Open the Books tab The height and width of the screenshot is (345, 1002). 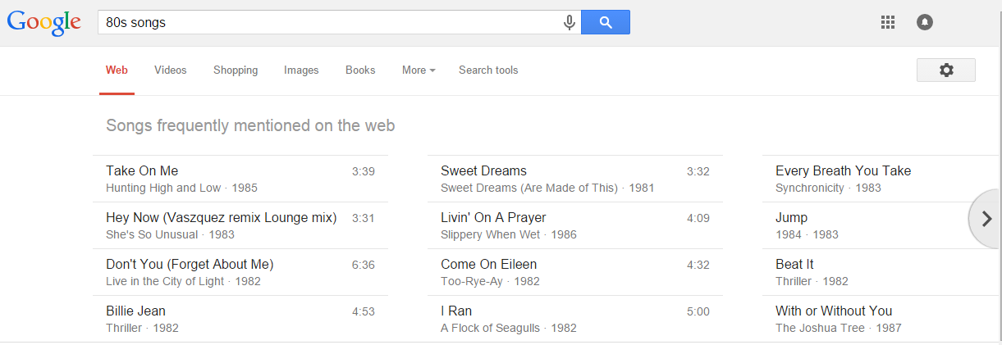[360, 70]
